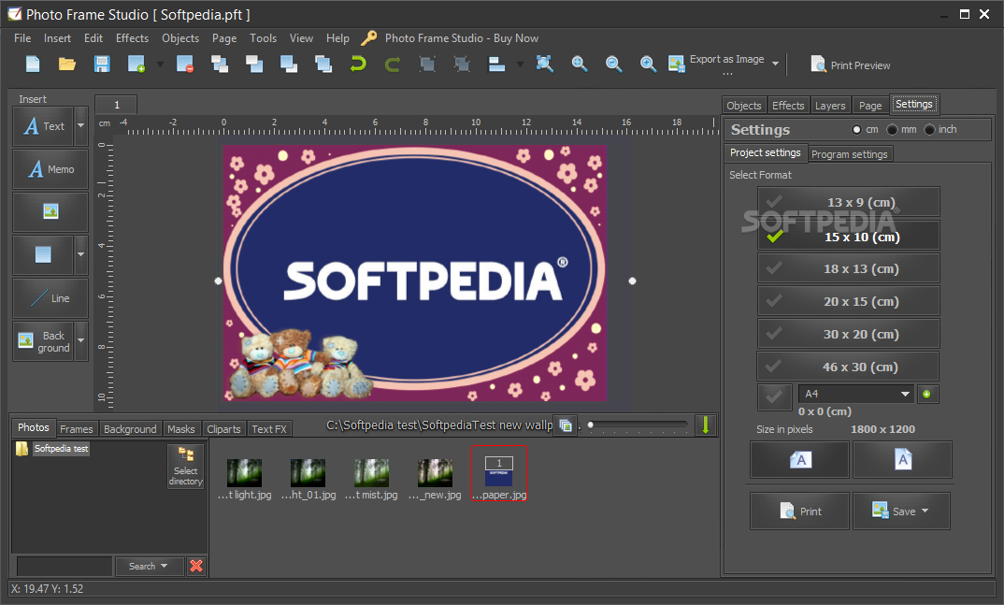Open the File menu
Viewport: 1004px width, 605px height.
click(22, 38)
